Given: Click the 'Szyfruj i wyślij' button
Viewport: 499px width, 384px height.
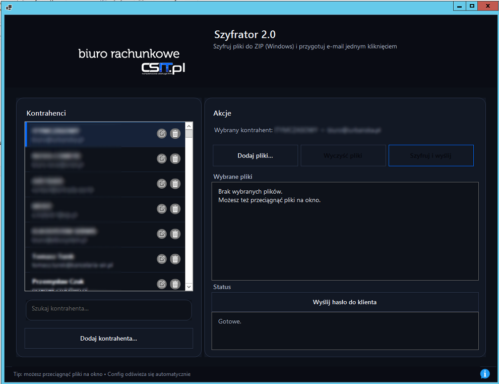Looking at the screenshot, I should point(431,155).
